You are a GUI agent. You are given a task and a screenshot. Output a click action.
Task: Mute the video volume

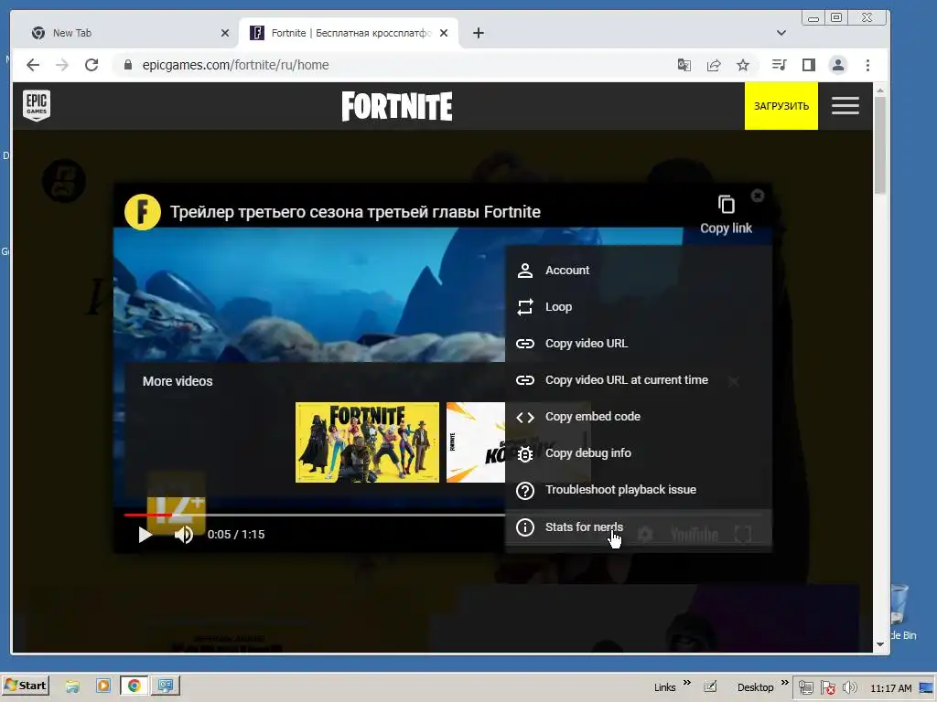pos(183,534)
